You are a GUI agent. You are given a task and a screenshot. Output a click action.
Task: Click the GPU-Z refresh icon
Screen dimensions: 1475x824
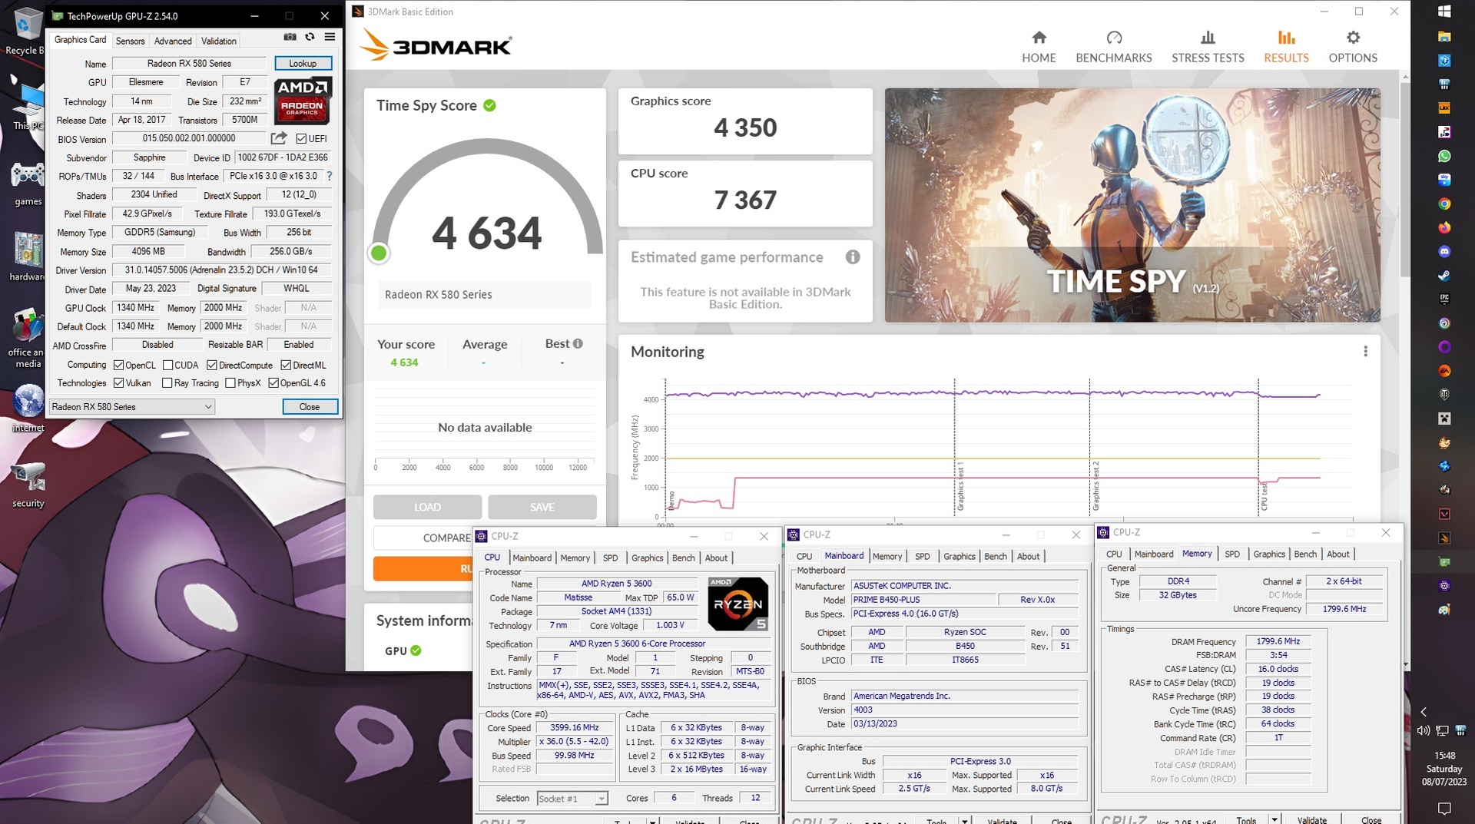click(310, 37)
